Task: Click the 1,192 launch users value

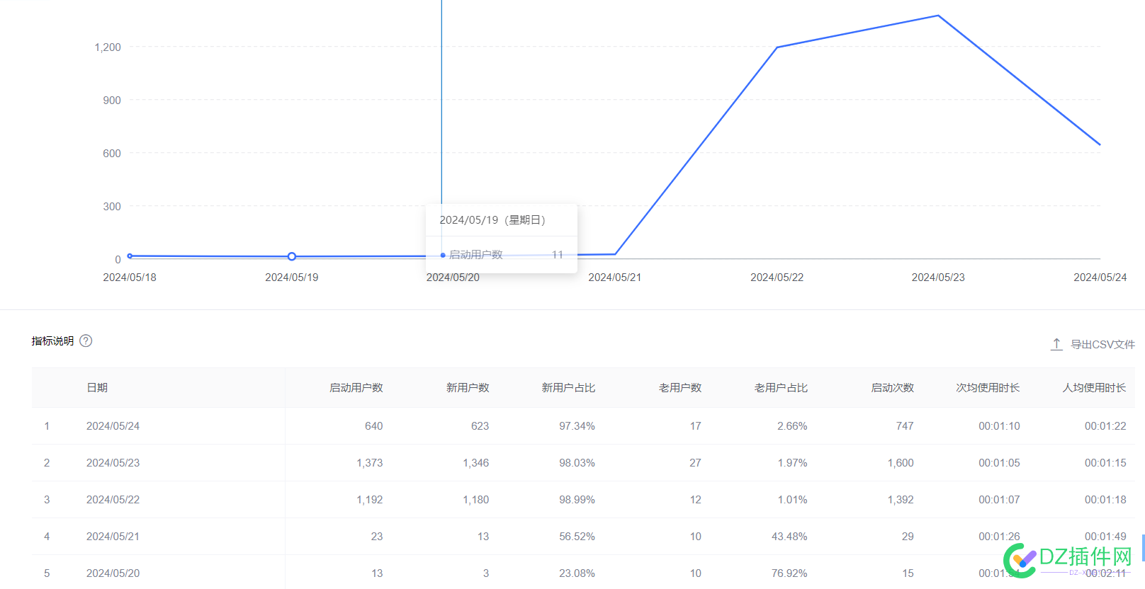Action: coord(369,499)
